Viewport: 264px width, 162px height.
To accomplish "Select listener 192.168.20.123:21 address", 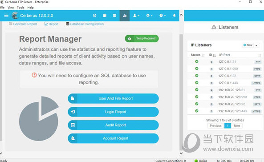I will tap(232, 90).
